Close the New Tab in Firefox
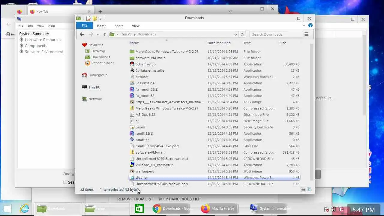 (89, 11)
